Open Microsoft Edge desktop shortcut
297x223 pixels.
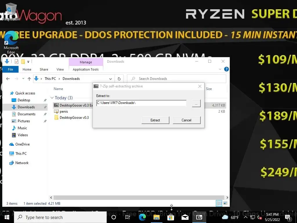[x=11, y=42]
